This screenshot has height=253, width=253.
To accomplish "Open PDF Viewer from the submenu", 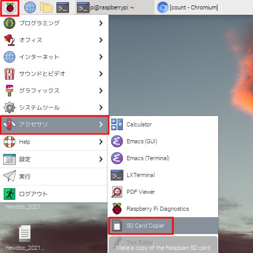I will tap(163, 192).
